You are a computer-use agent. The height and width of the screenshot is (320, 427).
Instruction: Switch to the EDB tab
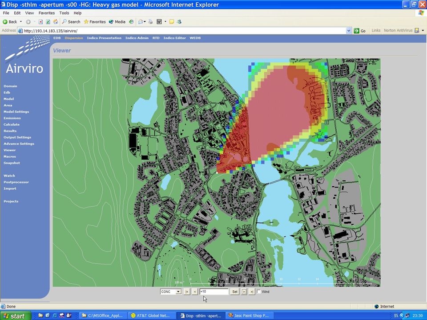(x=57, y=38)
